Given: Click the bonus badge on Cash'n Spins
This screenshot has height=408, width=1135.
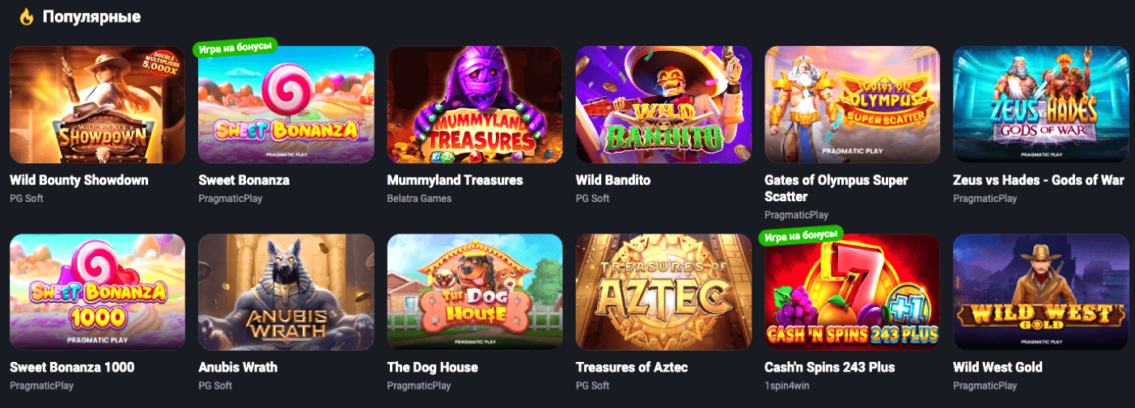Looking at the screenshot, I should point(801,235).
